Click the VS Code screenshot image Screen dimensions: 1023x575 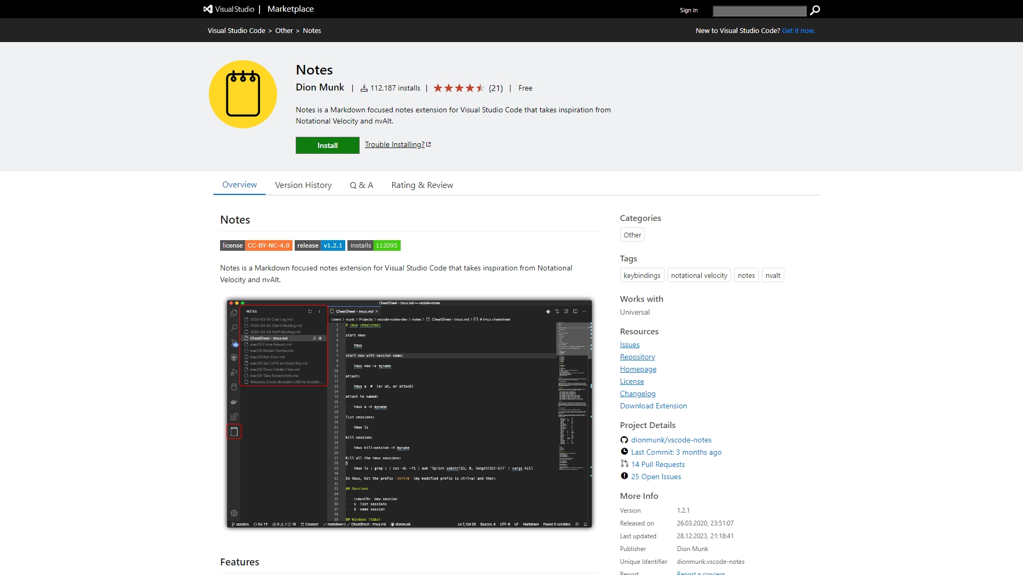(x=409, y=414)
